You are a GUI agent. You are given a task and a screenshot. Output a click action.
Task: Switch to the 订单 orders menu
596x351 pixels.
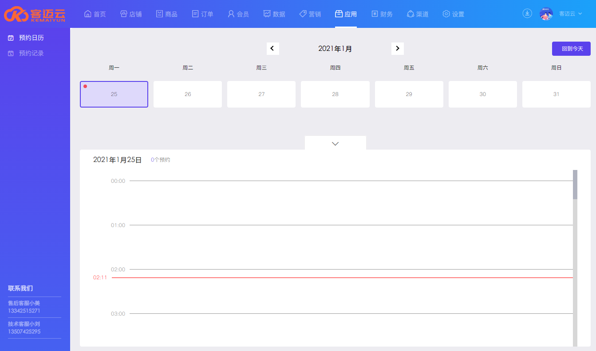202,14
